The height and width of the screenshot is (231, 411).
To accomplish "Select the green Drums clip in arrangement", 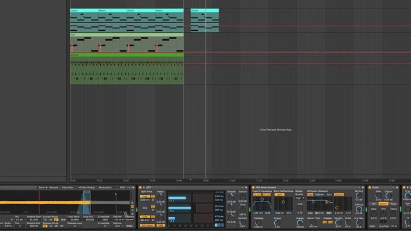I will pyautogui.click(x=127, y=69).
